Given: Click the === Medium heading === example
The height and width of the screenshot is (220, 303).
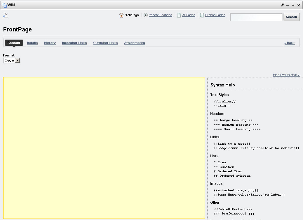Looking at the screenshot, I should pos(236,125).
